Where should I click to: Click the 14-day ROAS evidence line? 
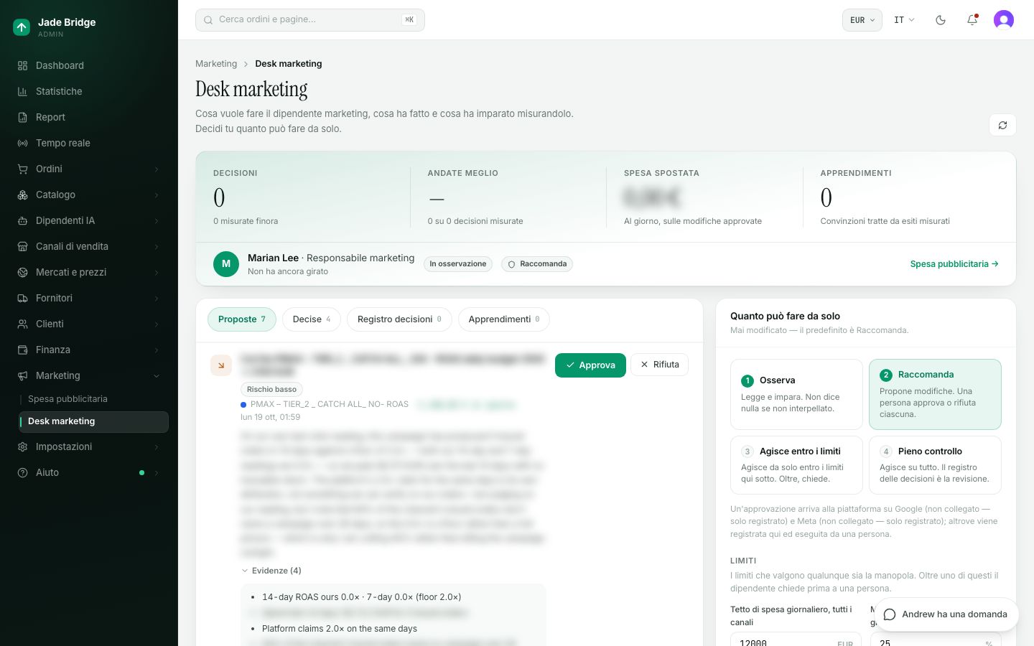[362, 597]
